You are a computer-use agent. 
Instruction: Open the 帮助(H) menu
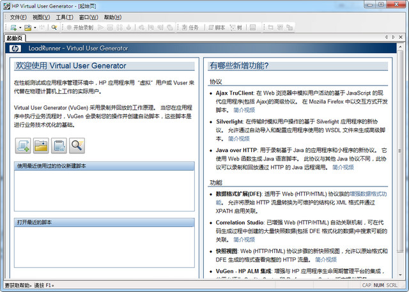[x=112, y=17]
